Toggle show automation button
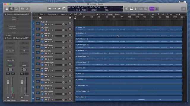 pyautogui.click(x=71, y=14)
